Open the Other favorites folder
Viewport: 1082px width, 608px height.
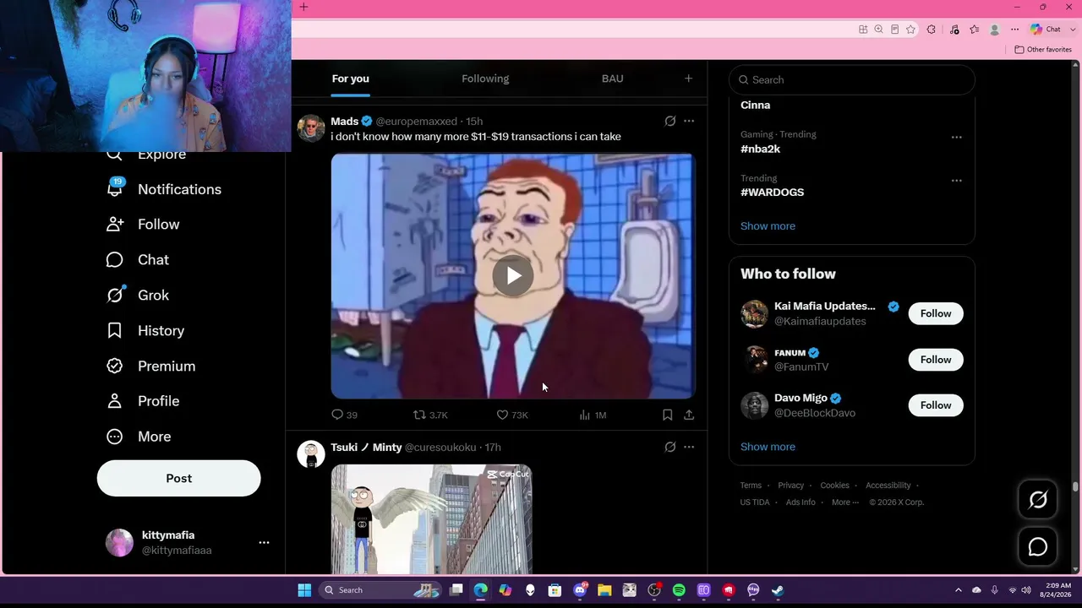coord(1043,50)
